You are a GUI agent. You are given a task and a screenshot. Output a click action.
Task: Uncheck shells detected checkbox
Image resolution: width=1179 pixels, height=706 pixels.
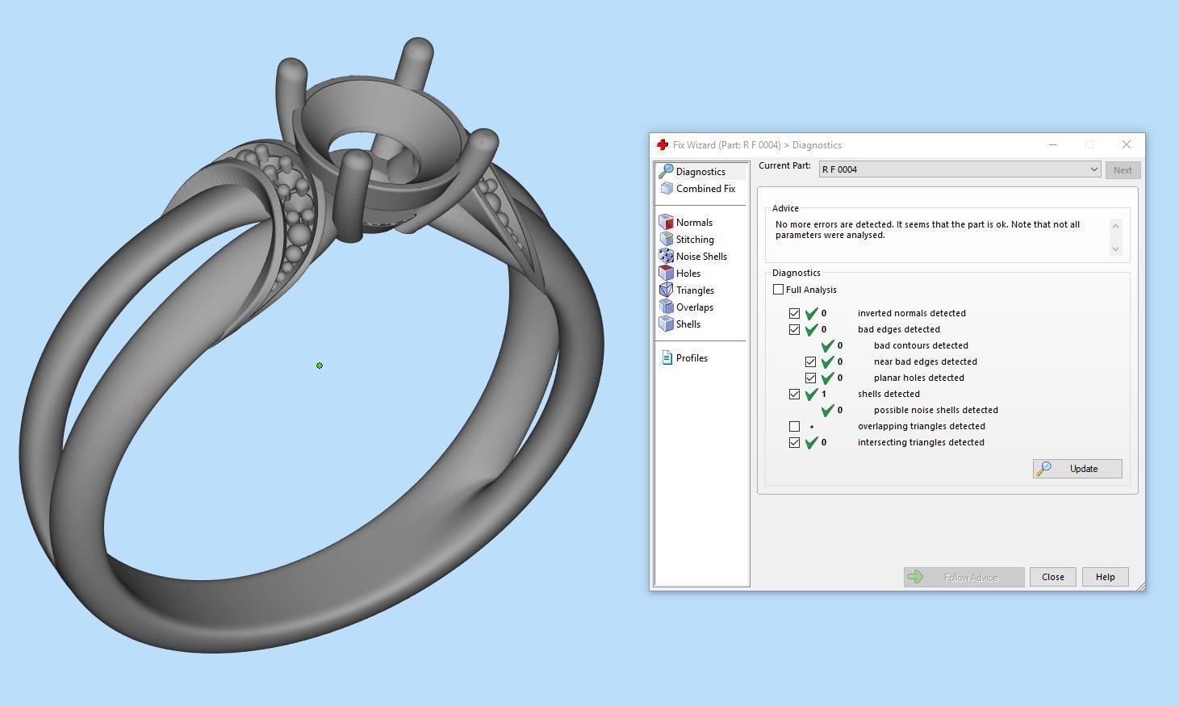pyautogui.click(x=794, y=394)
